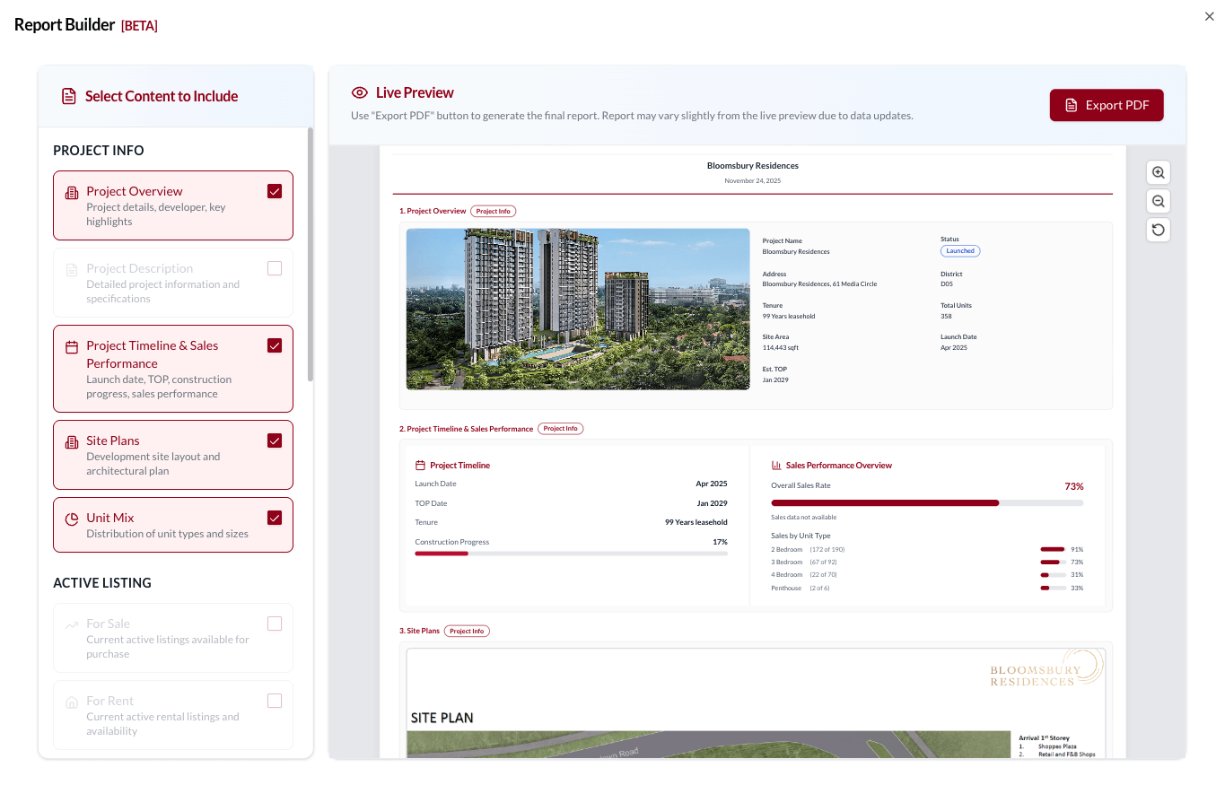
Task: Select the Unit Mix content card
Action: (173, 525)
